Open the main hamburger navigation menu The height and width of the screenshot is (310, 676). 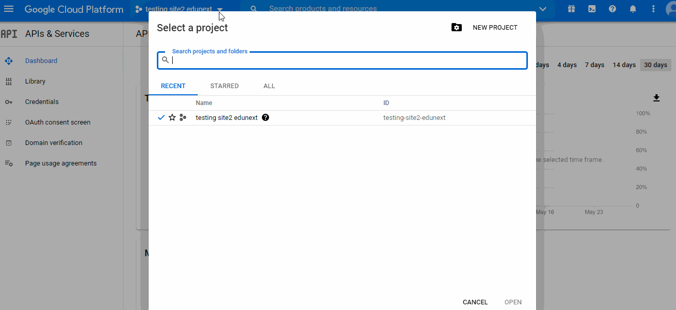pyautogui.click(x=9, y=9)
